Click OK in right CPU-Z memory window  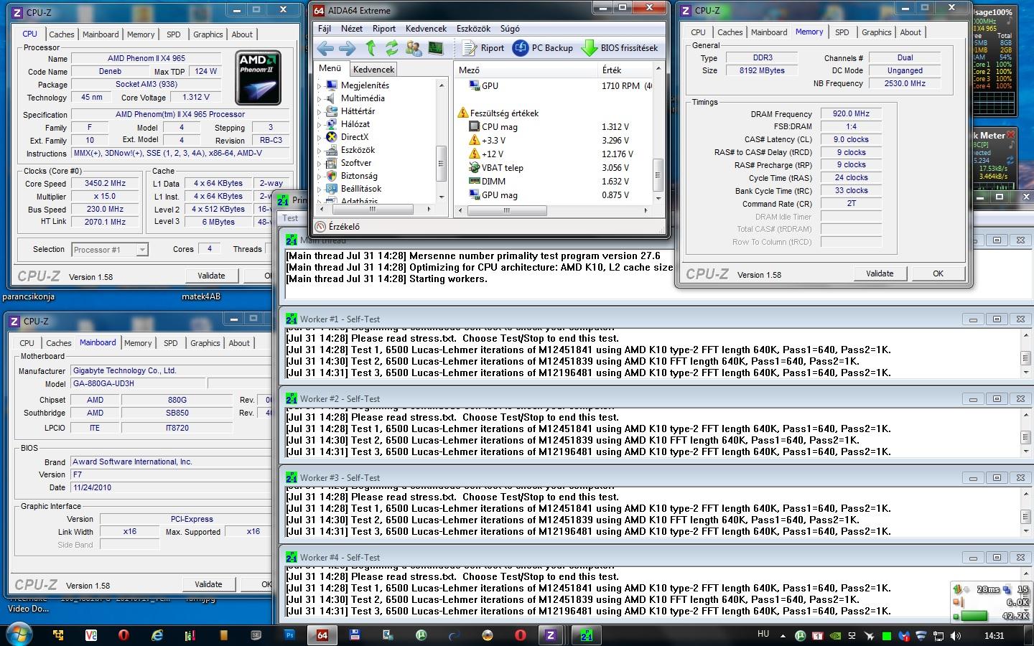pos(938,273)
